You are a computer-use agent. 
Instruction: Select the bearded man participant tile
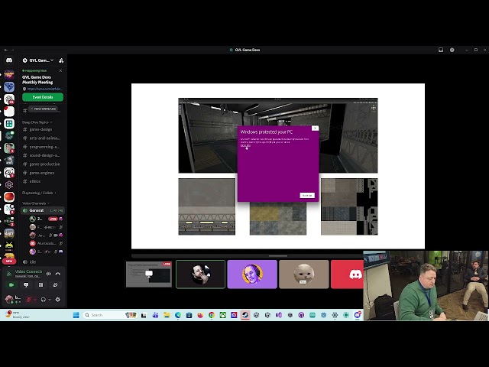click(200, 274)
